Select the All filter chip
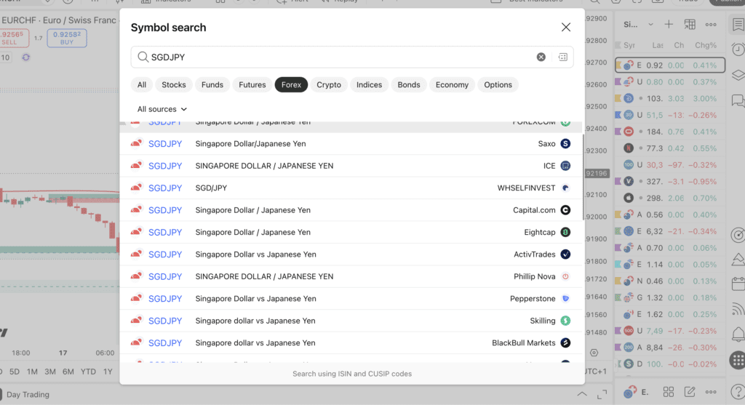 click(142, 84)
